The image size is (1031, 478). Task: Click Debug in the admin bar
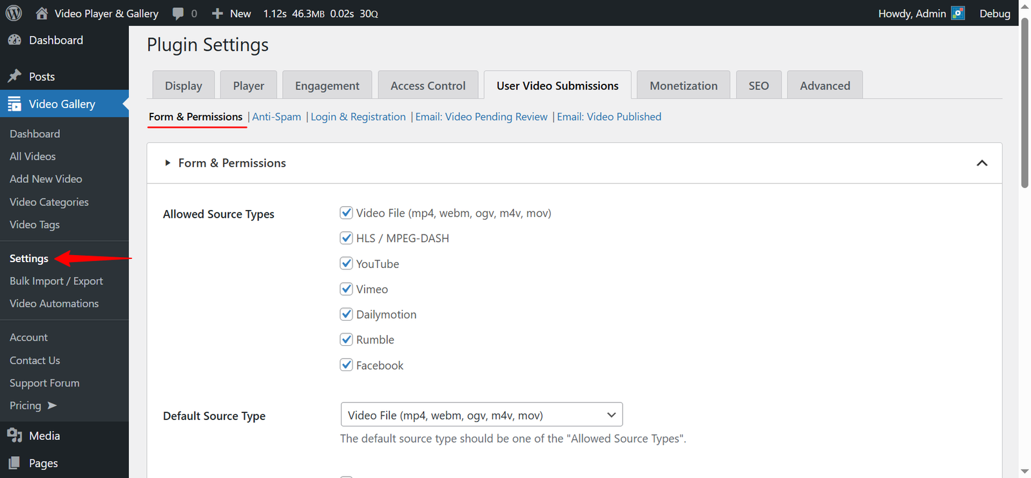[995, 13]
